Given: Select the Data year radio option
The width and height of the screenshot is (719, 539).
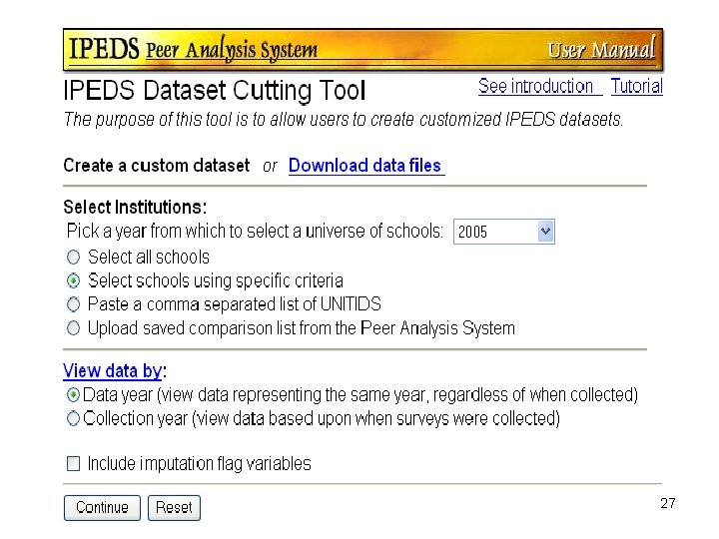Looking at the screenshot, I should coord(74,395).
